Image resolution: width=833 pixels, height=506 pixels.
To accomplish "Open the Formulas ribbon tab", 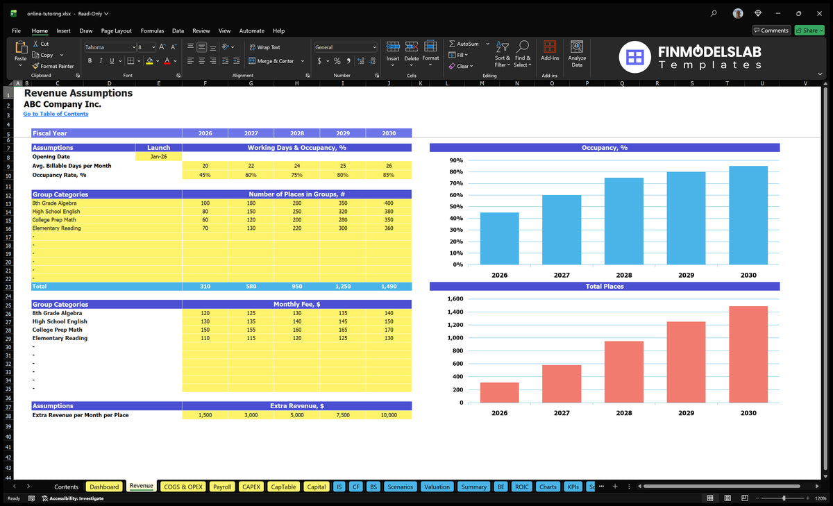I will [152, 31].
